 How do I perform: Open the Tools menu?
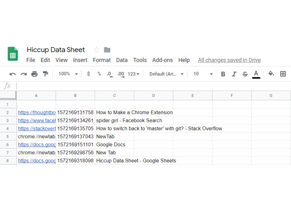pyautogui.click(x=140, y=60)
